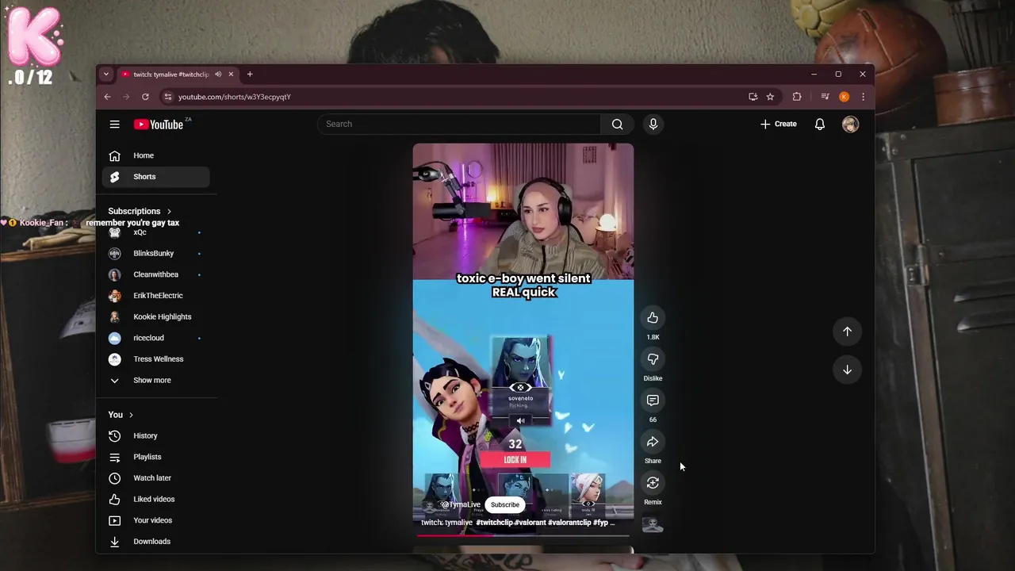This screenshot has width=1015, height=571.
Task: Click the #valorant hashtag
Action: (530, 523)
